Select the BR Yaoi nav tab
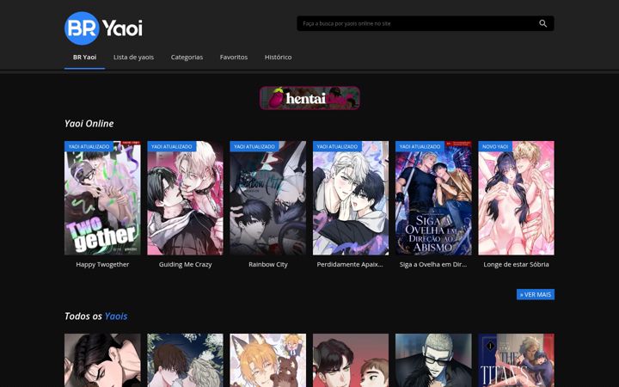The width and height of the screenshot is (619, 387). coord(84,58)
